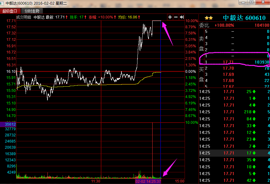The image size is (270, 184).
Task: Click the 14:25:37 time marker
Action: [x=148, y=181]
